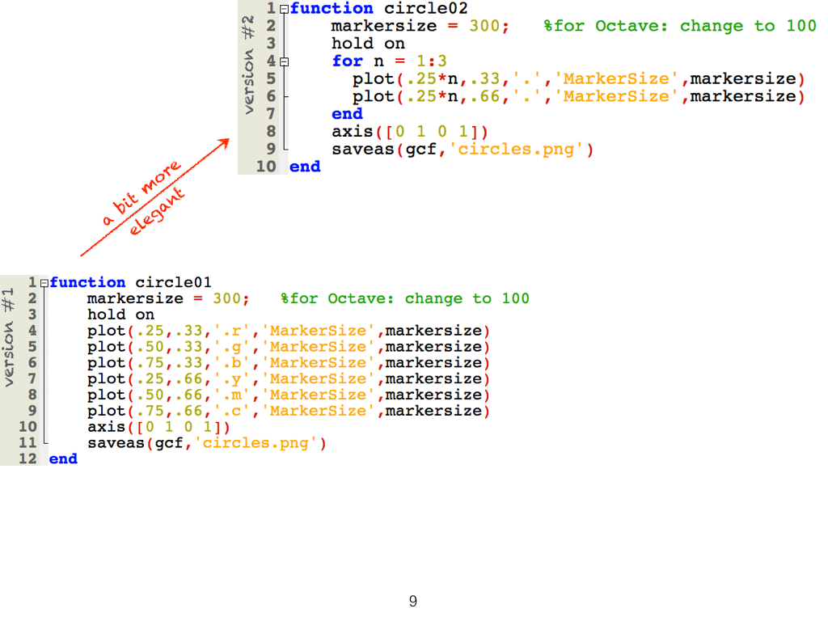828x621 pixels.
Task: Place cursor on the '.y' plot line
Action: pyautogui.click(x=288, y=379)
